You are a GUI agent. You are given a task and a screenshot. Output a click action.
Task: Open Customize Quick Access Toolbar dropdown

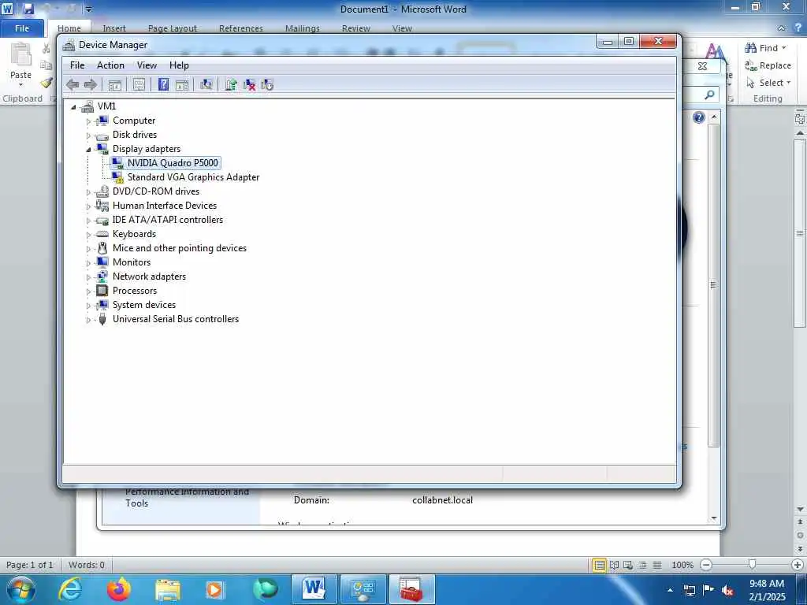click(88, 9)
